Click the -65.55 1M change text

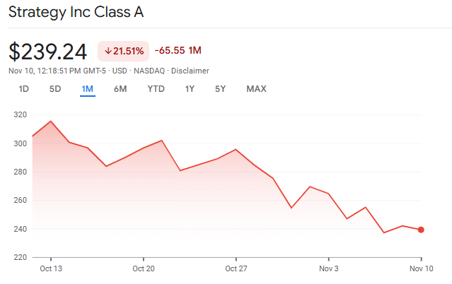point(178,51)
